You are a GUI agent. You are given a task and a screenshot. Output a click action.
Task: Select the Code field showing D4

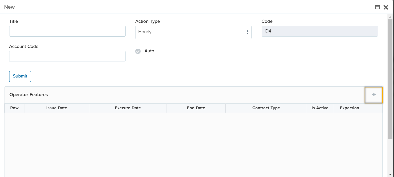coord(320,31)
